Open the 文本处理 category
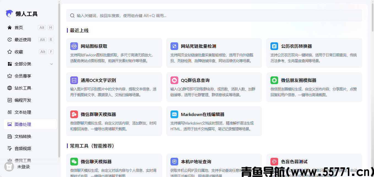 coord(30,112)
